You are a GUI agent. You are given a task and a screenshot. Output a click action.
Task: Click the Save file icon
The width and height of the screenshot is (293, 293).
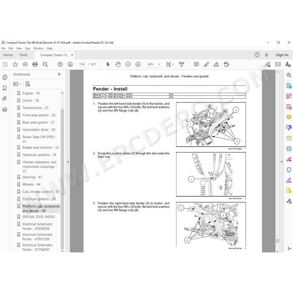pos(5,64)
